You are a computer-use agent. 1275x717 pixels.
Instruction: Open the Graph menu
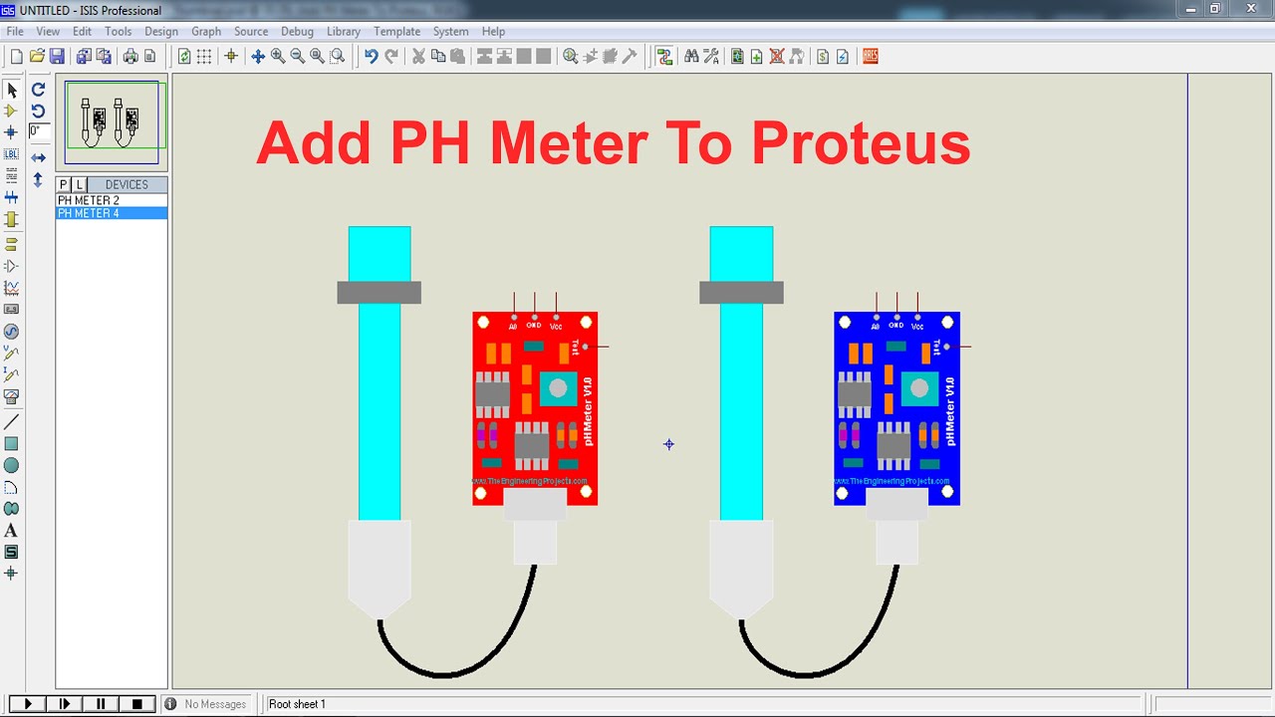coord(206,31)
